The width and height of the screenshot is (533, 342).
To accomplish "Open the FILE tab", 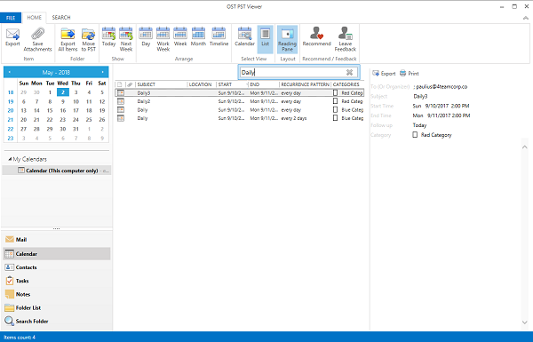I will tap(11, 18).
